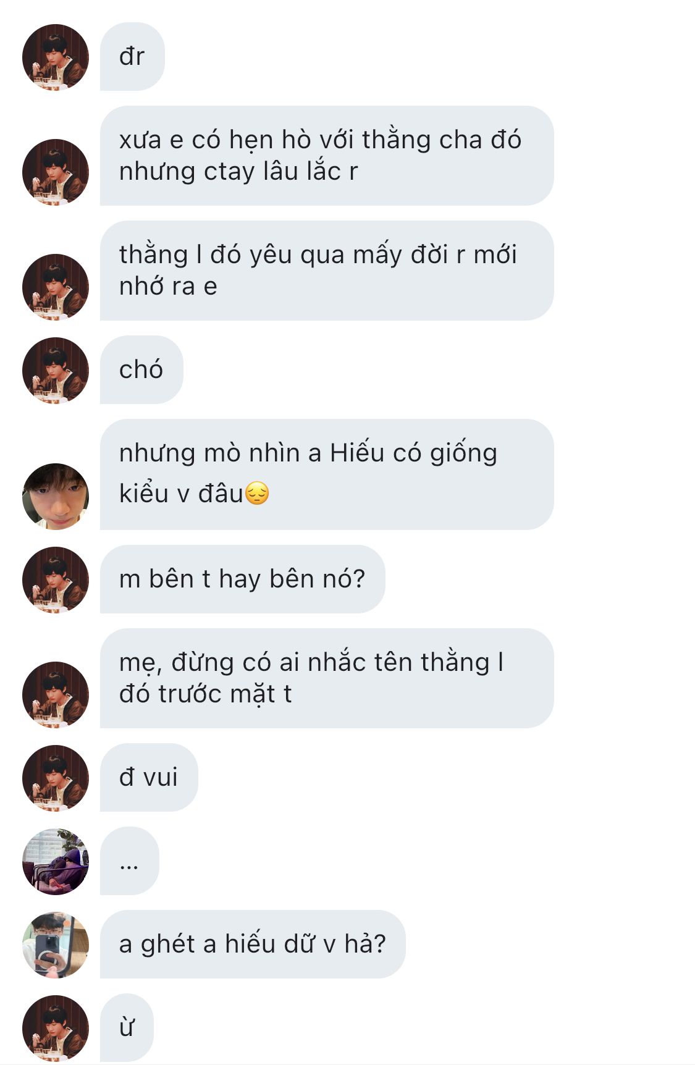Click the "m bên t hay bên nó?" message
Screen dimensions: 695x1065
point(242,579)
